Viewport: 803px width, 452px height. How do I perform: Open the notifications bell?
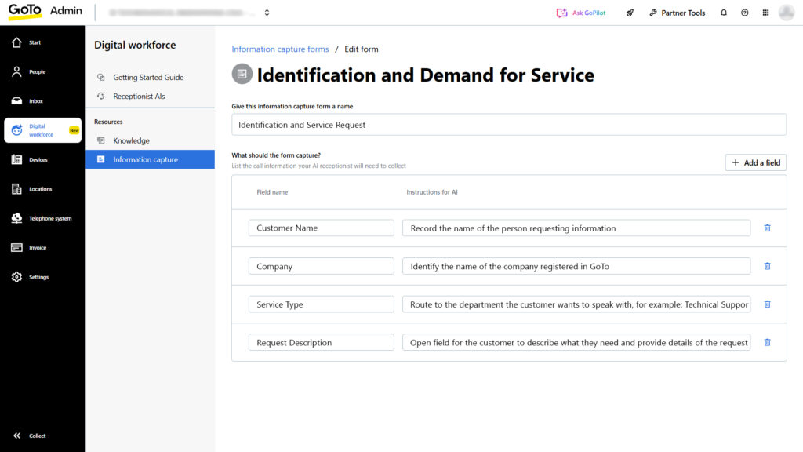[724, 13]
